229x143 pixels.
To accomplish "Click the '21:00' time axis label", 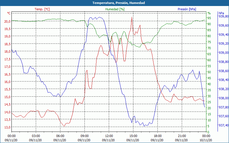I will (x=182, y=136).
